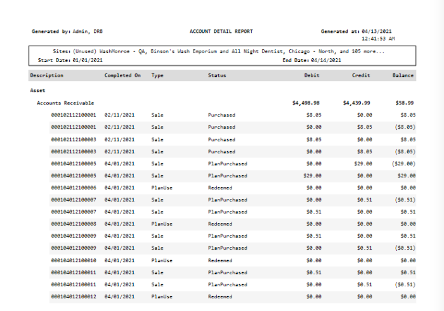Click the Generated by Admin, DRB text
This screenshot has width=444, height=311.
click(67, 32)
